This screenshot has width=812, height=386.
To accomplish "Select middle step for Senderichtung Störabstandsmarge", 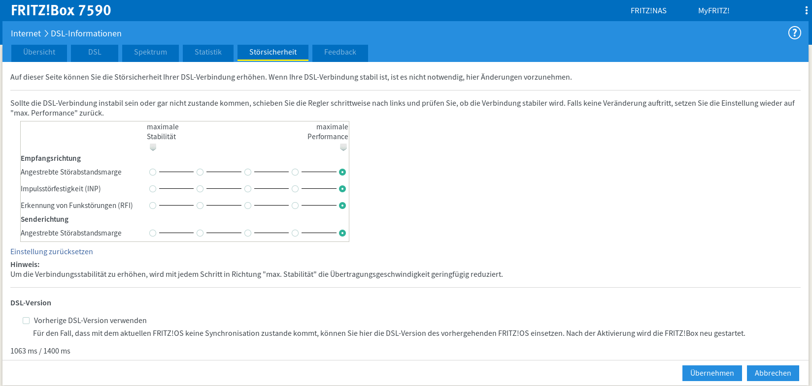I will [x=248, y=233].
